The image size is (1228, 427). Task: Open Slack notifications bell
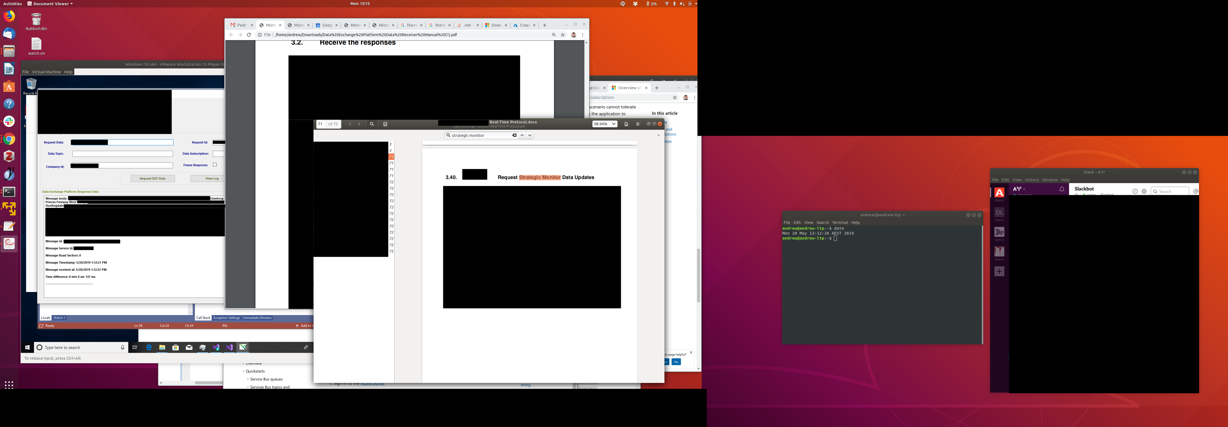[x=1062, y=189]
